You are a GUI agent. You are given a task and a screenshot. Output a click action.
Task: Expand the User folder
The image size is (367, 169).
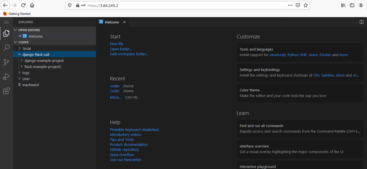point(54,79)
